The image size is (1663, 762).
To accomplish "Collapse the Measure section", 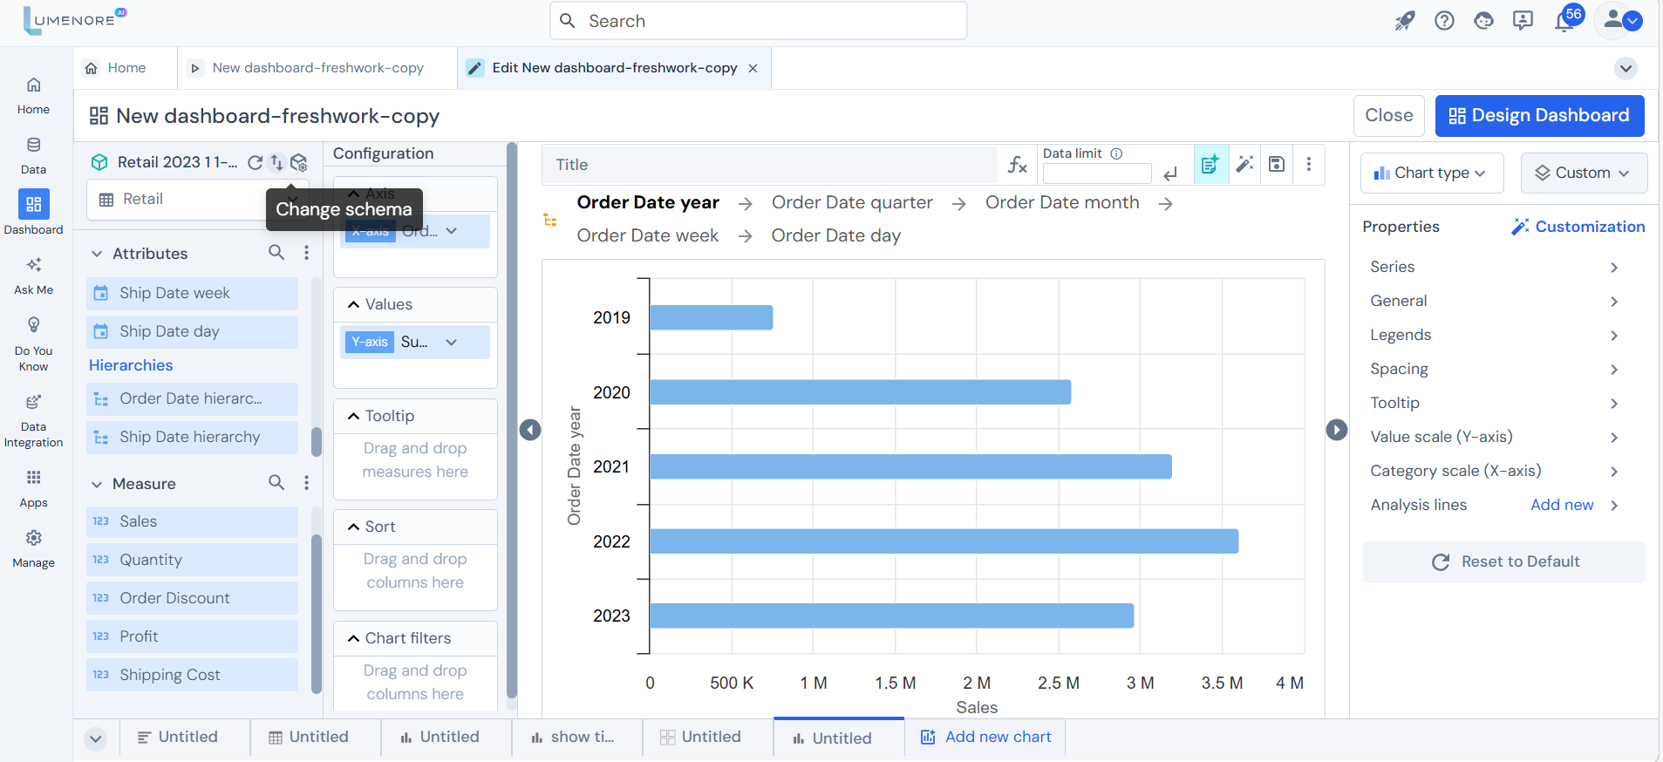I will pyautogui.click(x=97, y=484).
